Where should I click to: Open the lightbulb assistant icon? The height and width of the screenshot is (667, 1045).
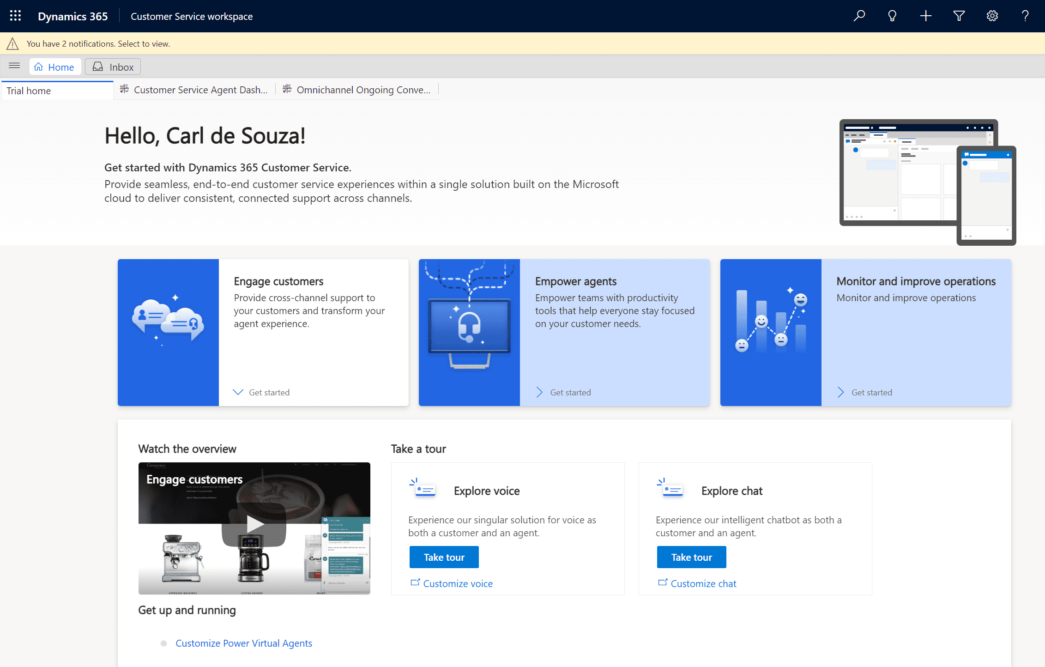892,16
